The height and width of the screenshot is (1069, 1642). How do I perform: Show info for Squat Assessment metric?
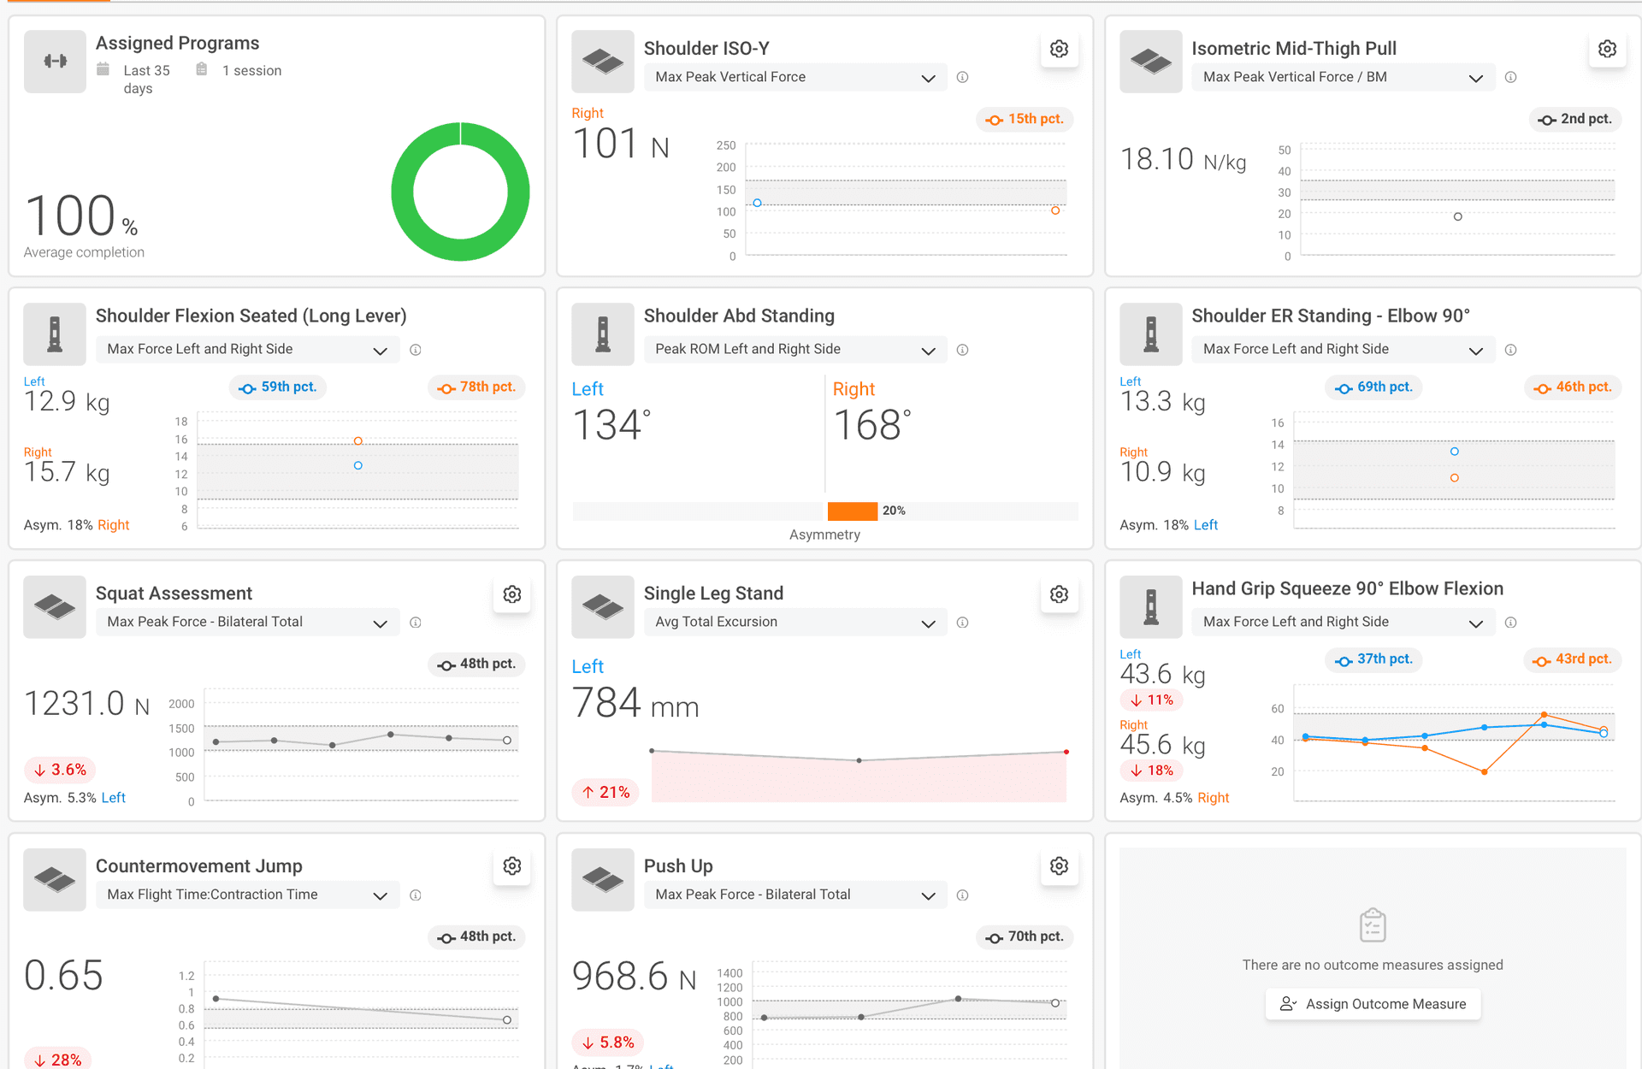[415, 623]
